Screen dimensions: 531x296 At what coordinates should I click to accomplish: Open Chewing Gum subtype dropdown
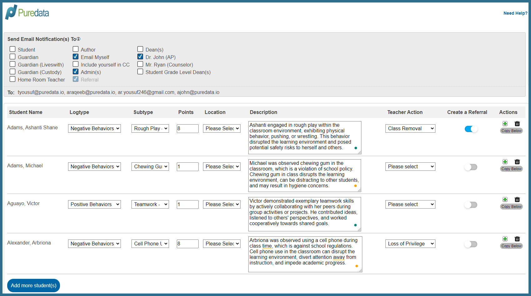tap(150, 166)
